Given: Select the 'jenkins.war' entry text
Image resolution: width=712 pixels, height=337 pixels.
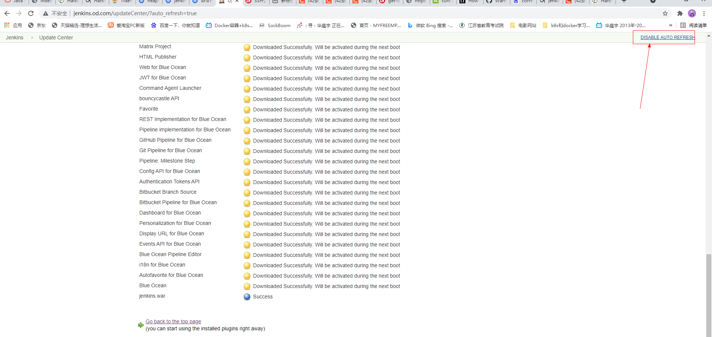Looking at the screenshot, I should pyautogui.click(x=152, y=296).
